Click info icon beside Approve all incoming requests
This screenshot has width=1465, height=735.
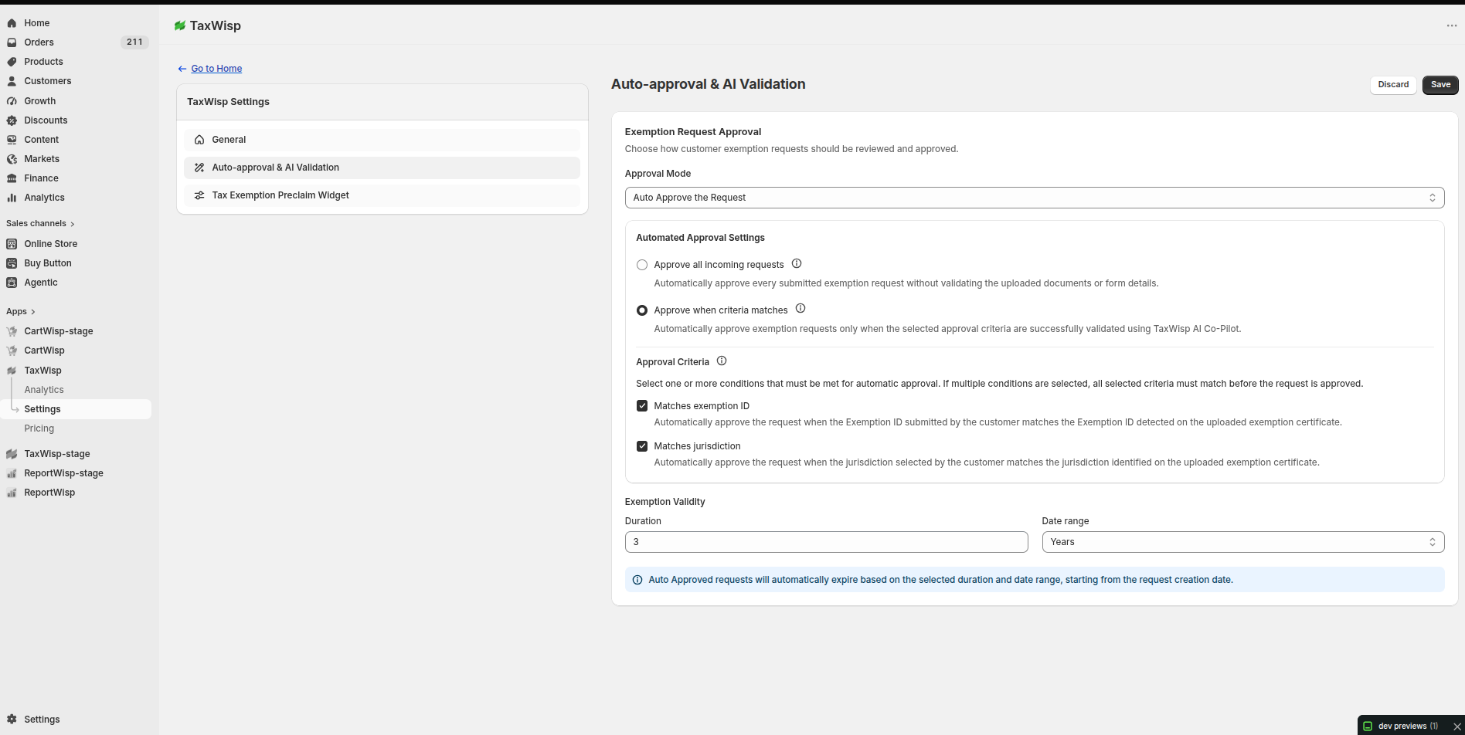pyautogui.click(x=797, y=263)
